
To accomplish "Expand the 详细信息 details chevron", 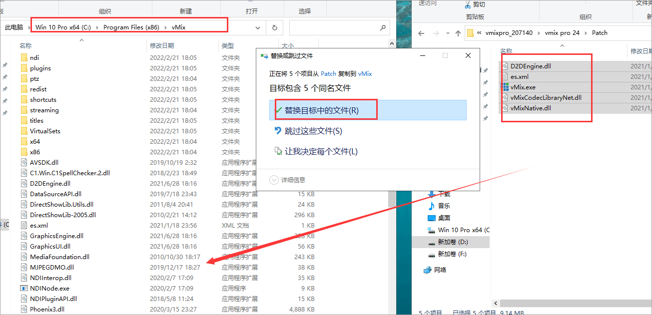I will pyautogui.click(x=274, y=180).
